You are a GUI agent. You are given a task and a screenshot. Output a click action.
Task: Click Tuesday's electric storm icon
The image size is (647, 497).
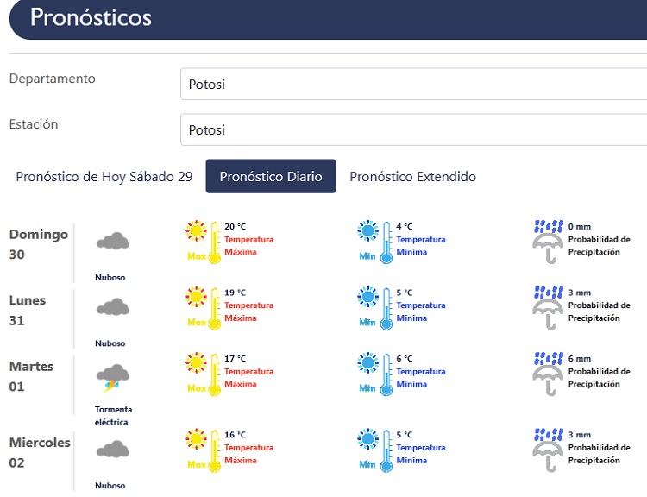tap(113, 376)
